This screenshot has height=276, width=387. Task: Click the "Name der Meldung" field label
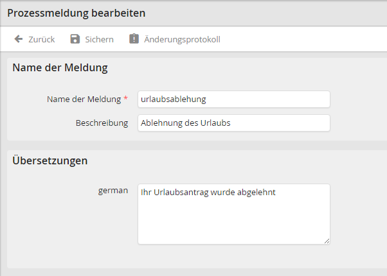tap(84, 99)
